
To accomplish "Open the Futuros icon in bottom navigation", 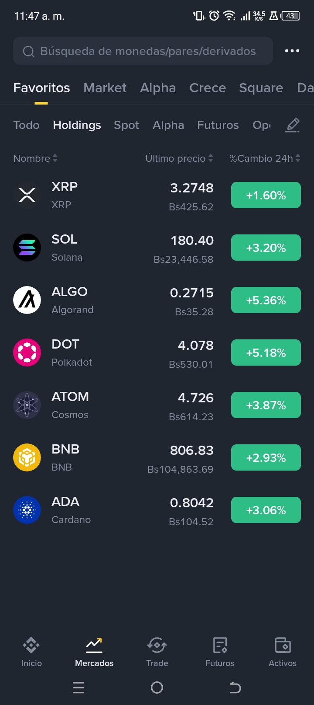I will click(220, 645).
